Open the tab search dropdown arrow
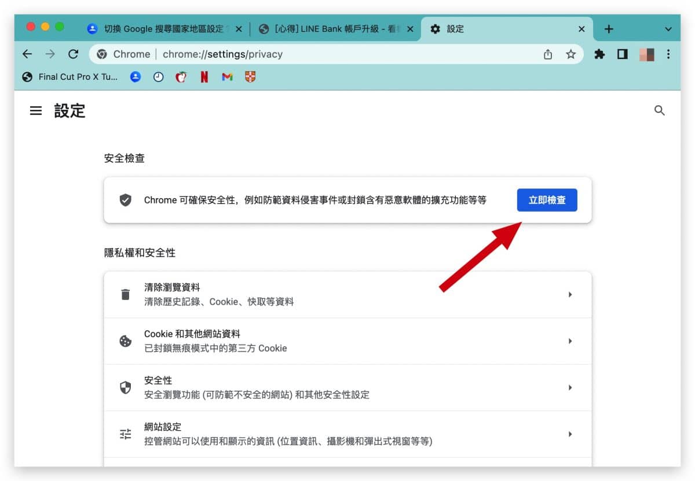Viewport: 695px width, 481px height. tap(668, 29)
